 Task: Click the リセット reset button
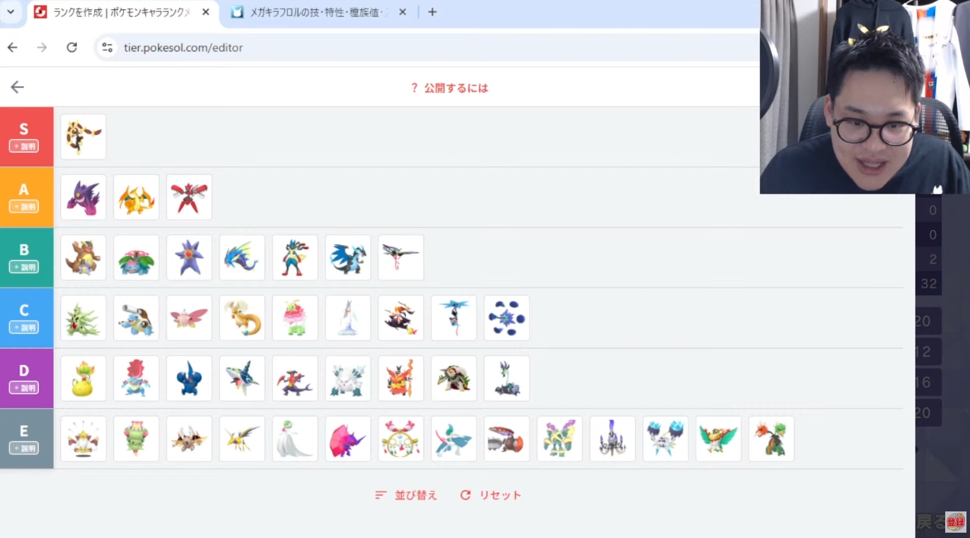491,495
